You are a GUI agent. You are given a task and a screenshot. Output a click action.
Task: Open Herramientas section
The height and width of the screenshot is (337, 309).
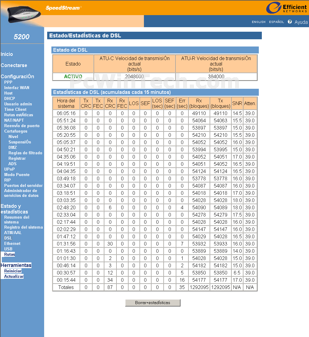pyautogui.click(x=16, y=265)
